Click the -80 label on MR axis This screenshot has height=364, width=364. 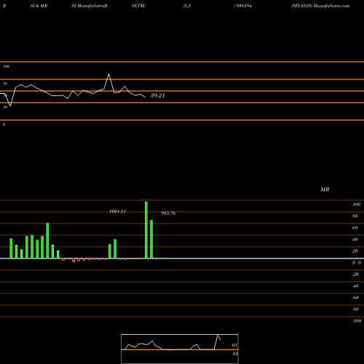pyautogui.click(x=355, y=309)
